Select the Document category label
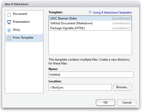This screenshot has height=112, width=142. point(20,14)
